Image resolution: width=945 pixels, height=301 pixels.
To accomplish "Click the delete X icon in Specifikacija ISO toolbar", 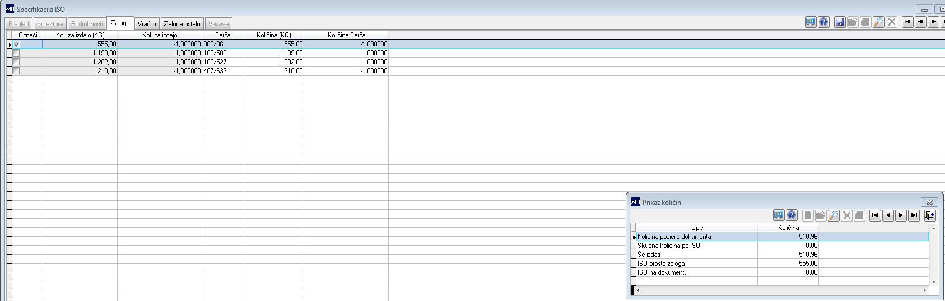I will point(892,22).
